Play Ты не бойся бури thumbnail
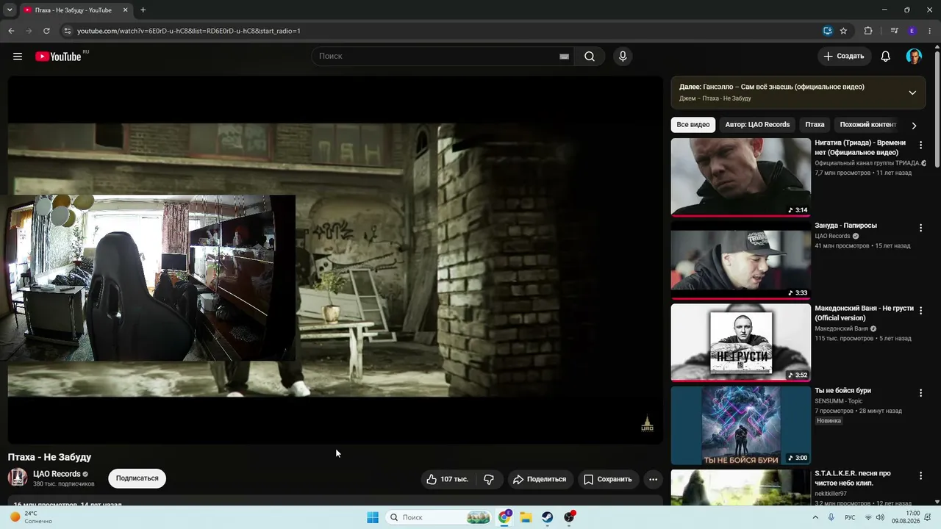 (x=740, y=425)
